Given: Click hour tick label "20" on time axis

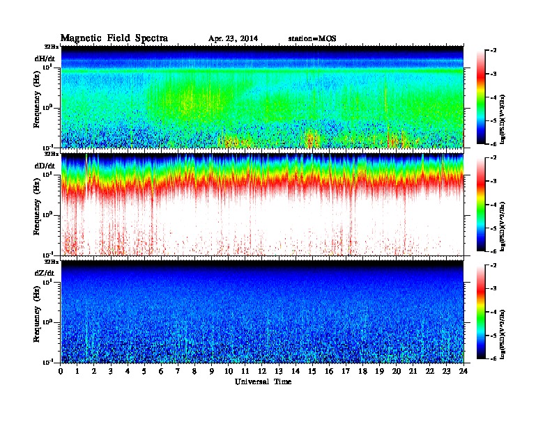Looking at the screenshot, I should point(397,372).
